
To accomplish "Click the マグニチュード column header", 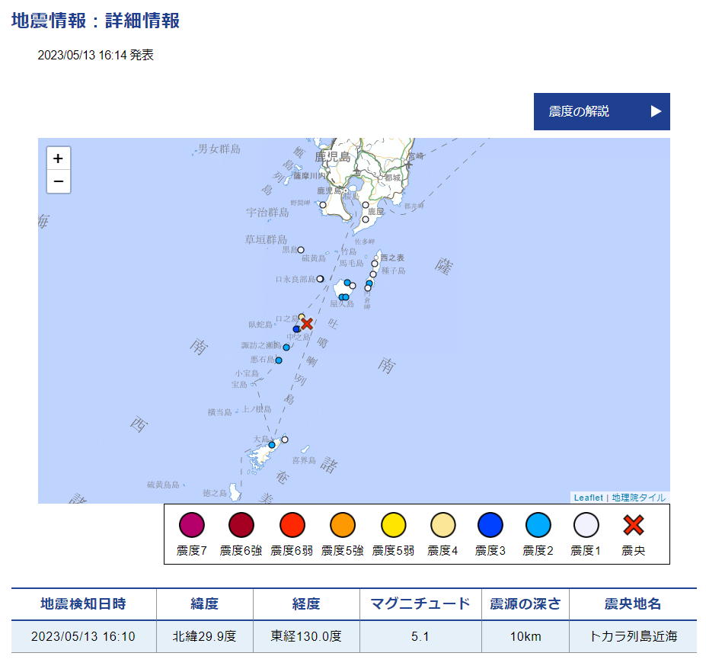I will click(x=420, y=604).
